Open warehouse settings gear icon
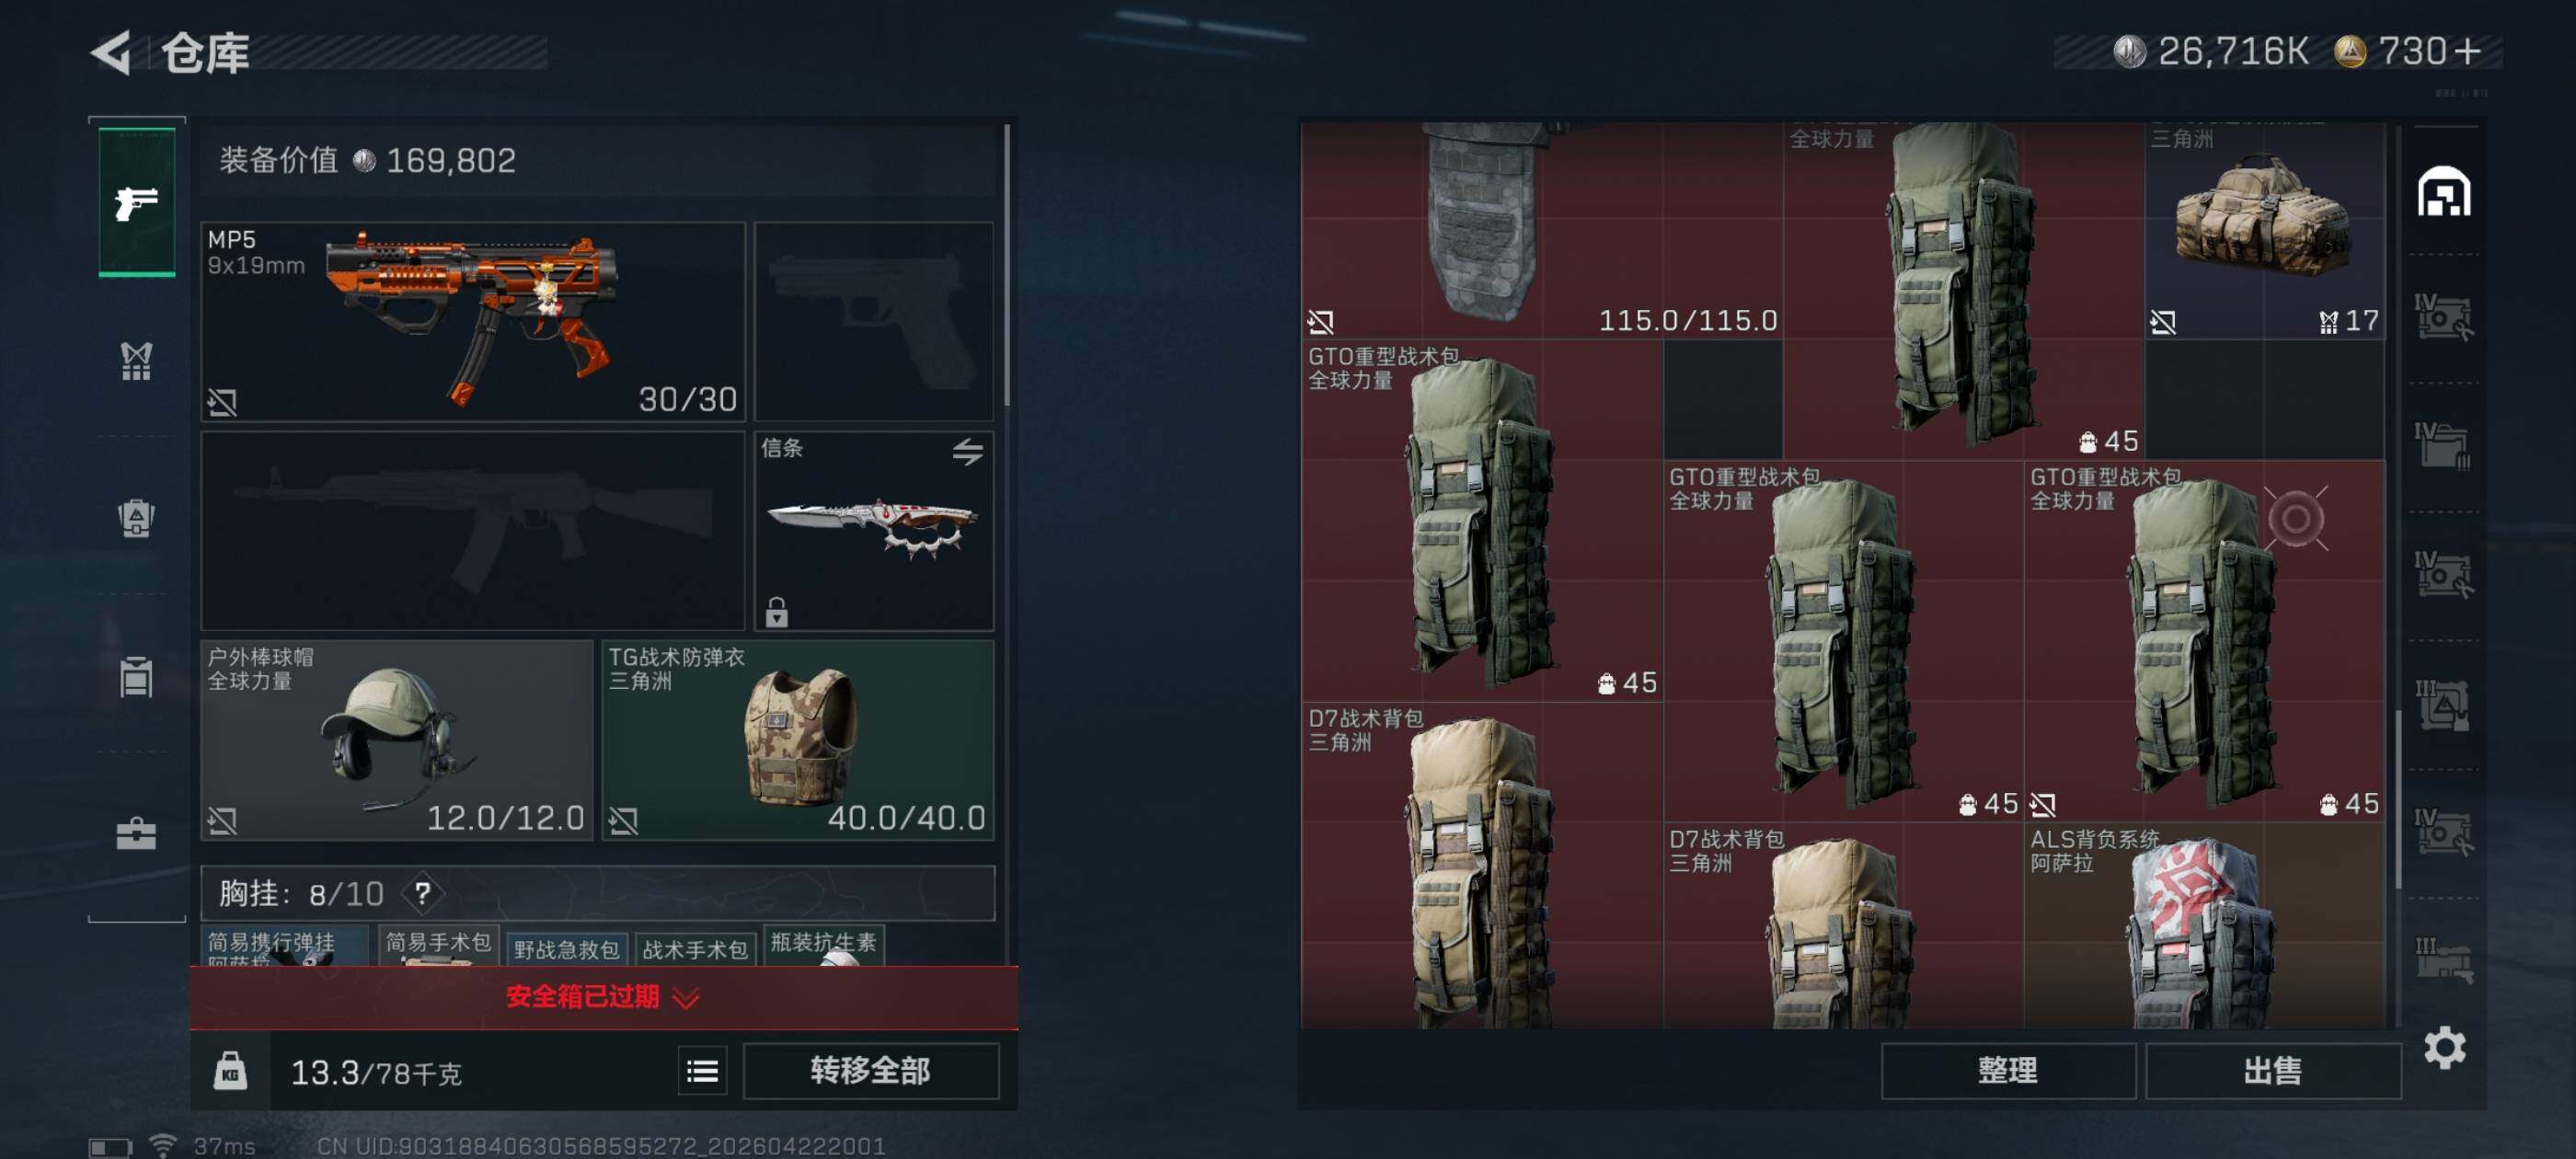Viewport: 2576px width, 1159px height. coord(2444,1047)
